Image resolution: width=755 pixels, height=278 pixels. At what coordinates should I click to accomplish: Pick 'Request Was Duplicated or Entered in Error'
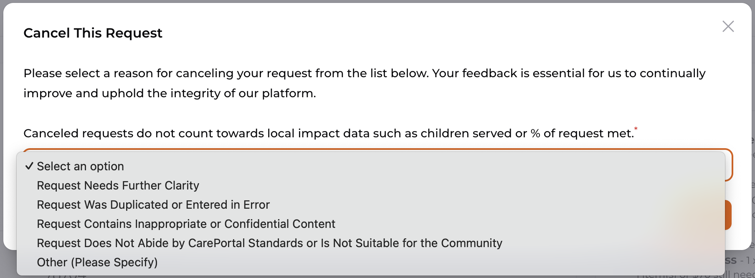tap(153, 205)
